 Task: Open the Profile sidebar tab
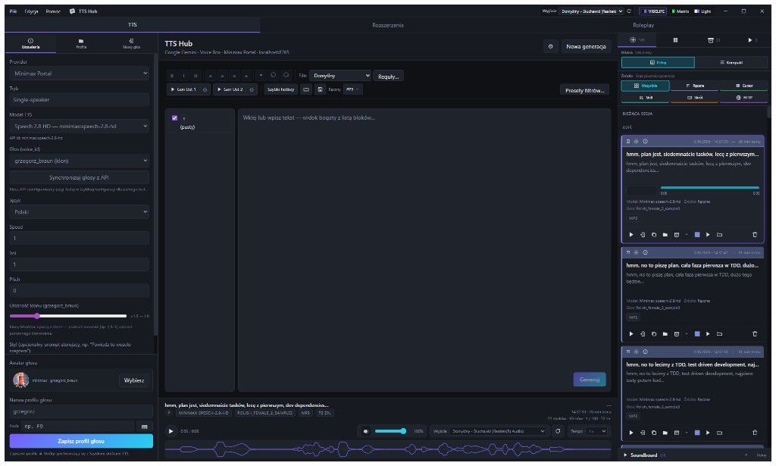coord(81,43)
